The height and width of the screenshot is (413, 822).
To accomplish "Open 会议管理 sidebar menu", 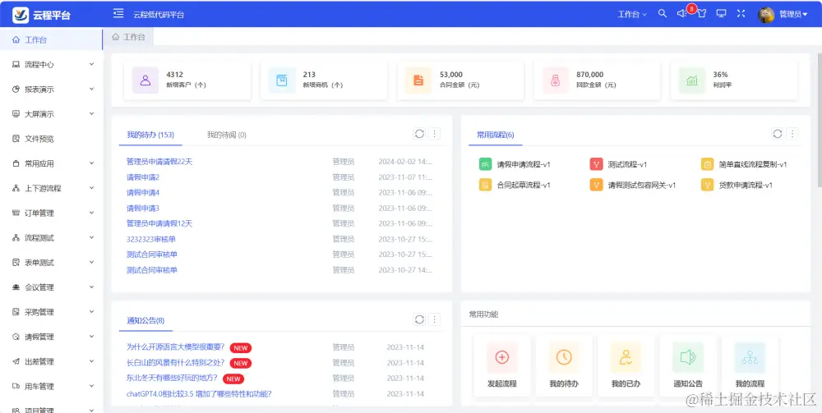I will [x=51, y=287].
